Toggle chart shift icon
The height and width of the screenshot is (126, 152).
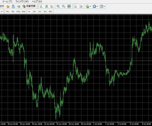click(81, 6)
